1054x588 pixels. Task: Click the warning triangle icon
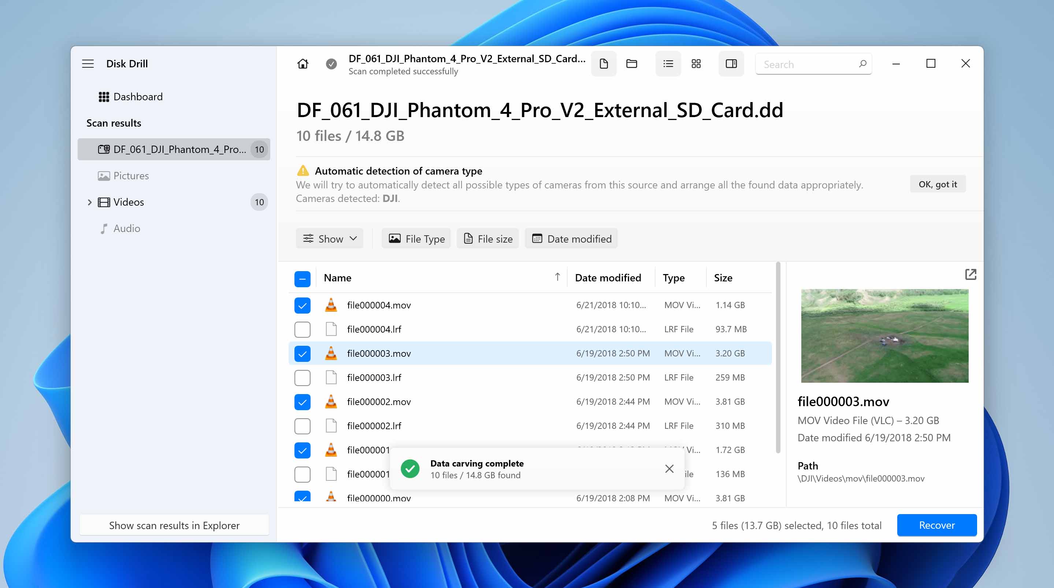(x=303, y=171)
